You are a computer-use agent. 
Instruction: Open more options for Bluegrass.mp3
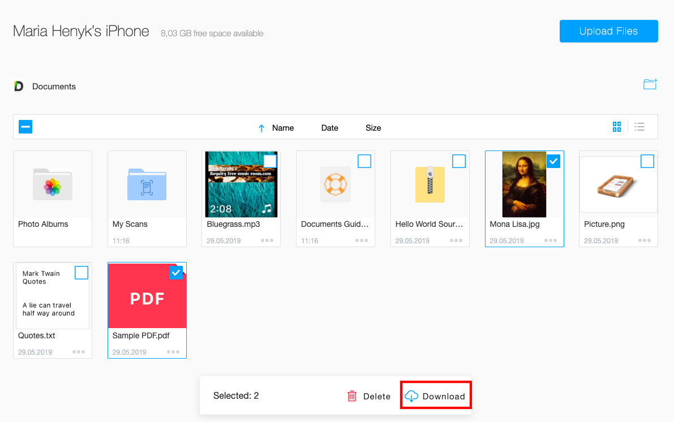coord(267,240)
